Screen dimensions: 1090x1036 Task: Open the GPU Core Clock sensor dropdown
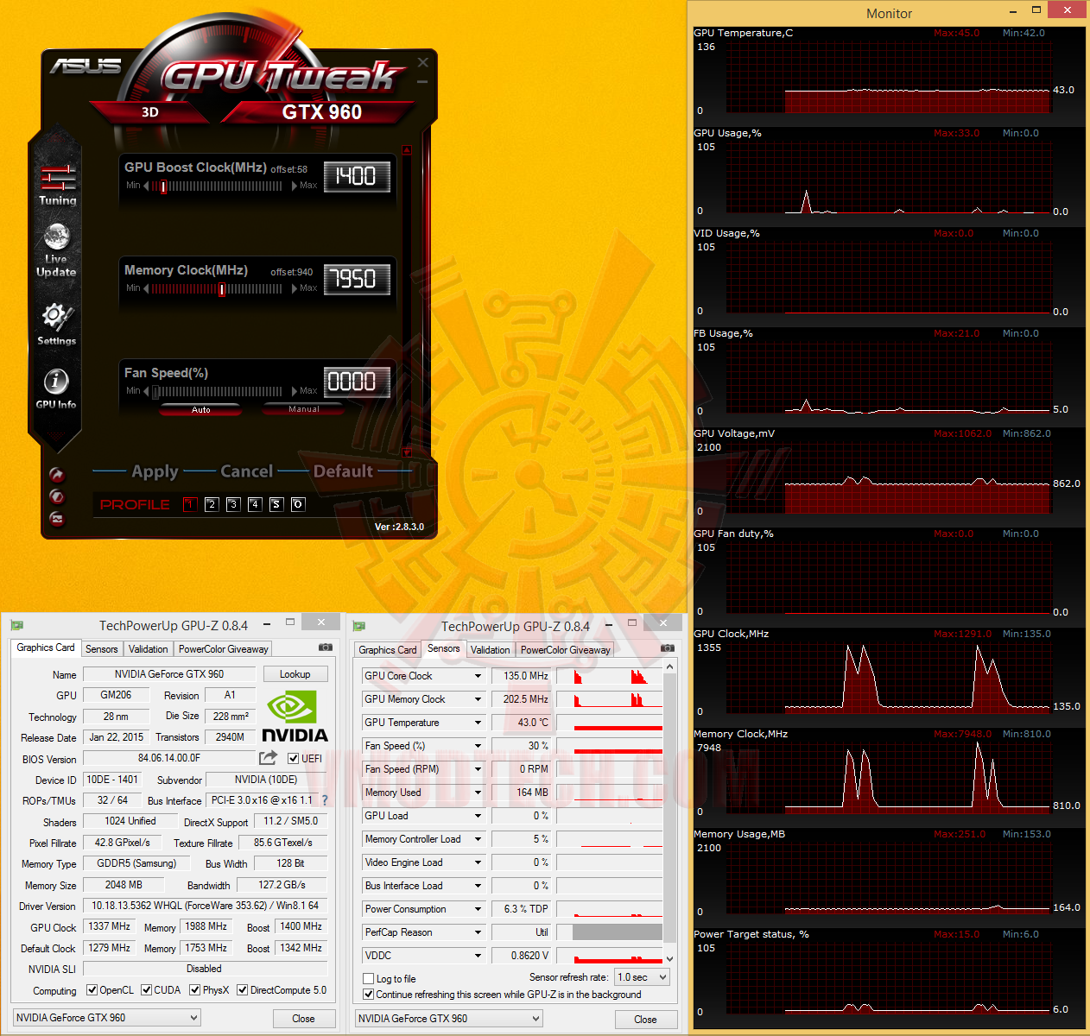[x=478, y=676]
